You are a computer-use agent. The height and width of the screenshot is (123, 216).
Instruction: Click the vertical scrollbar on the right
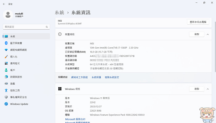(x=215, y=47)
